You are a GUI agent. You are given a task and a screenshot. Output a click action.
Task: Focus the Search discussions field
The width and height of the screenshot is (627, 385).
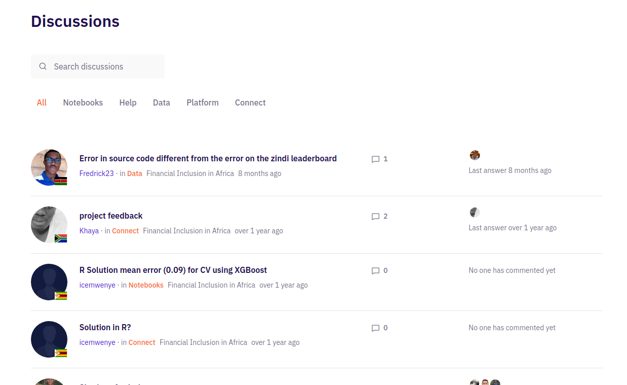click(x=106, y=66)
